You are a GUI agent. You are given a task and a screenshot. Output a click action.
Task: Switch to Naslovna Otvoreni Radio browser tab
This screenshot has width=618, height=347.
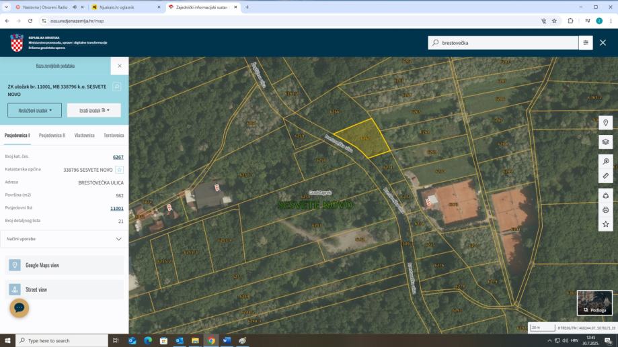click(44, 7)
